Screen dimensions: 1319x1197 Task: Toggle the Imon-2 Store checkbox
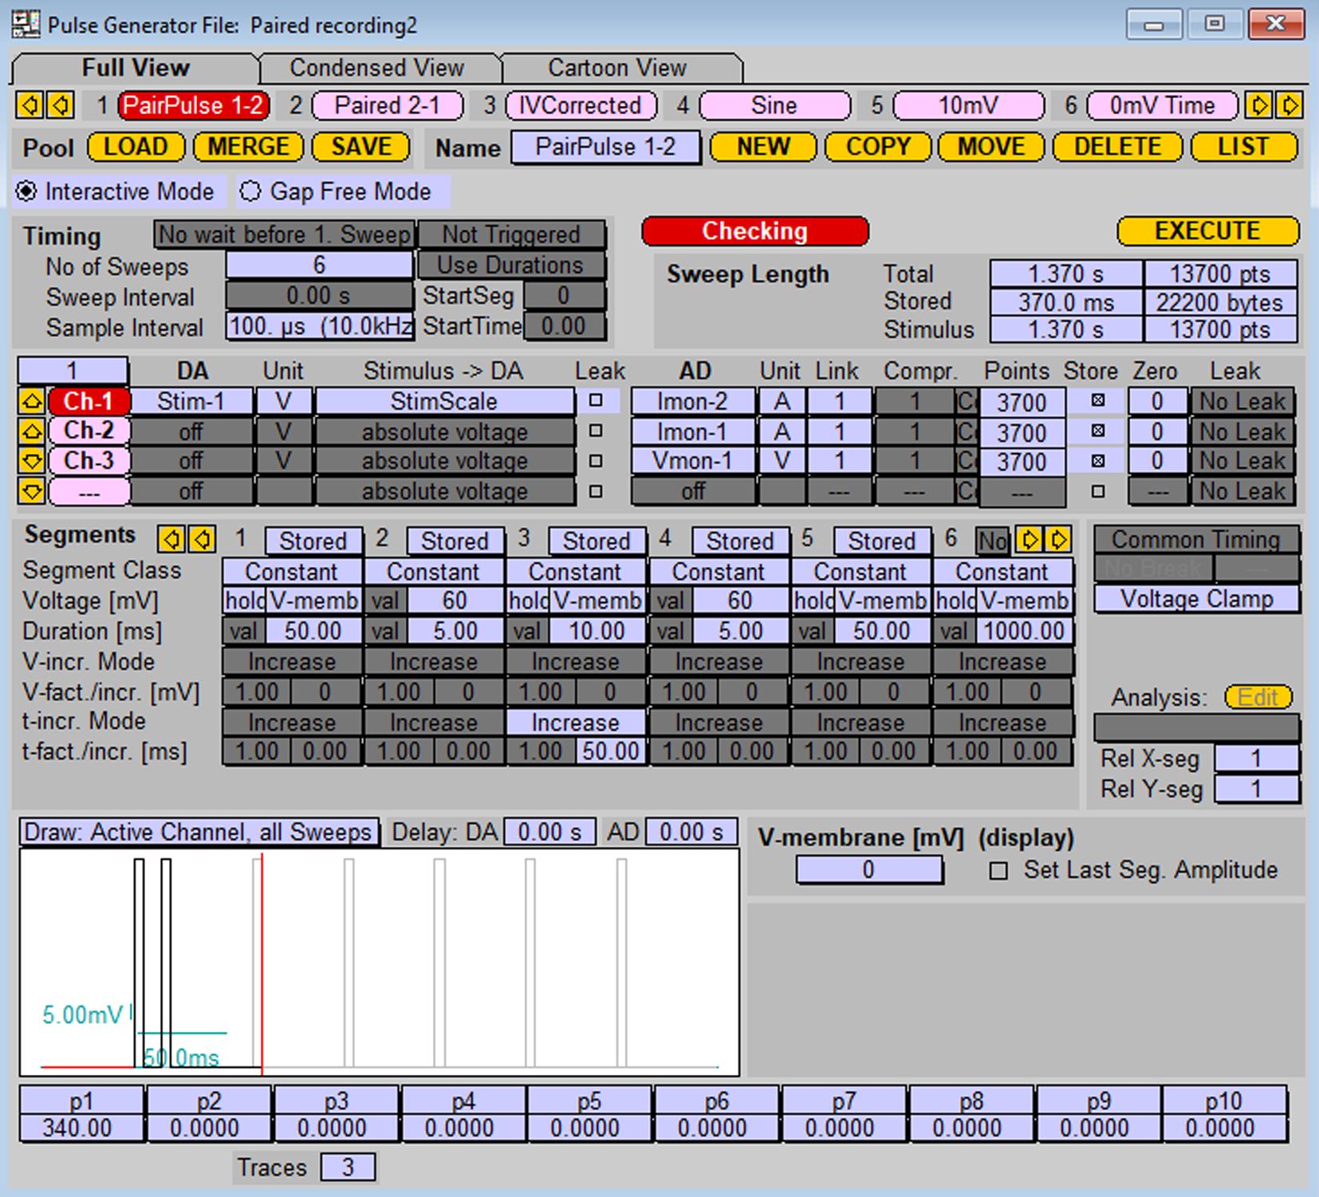tap(1098, 400)
